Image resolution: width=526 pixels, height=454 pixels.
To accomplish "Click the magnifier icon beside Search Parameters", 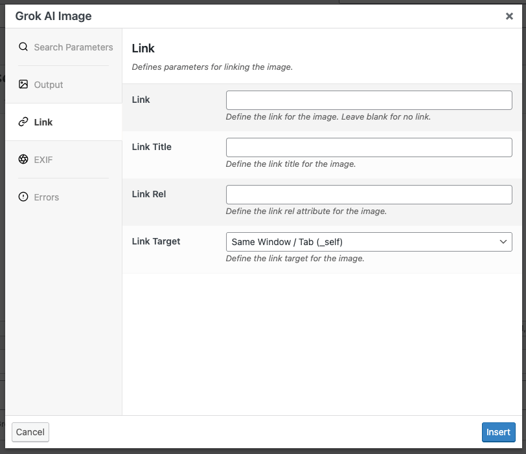I will [x=23, y=47].
